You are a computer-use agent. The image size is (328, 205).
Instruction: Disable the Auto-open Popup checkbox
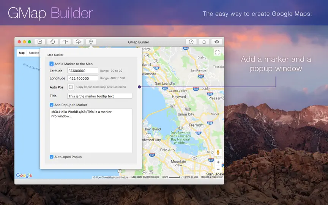[52, 157]
